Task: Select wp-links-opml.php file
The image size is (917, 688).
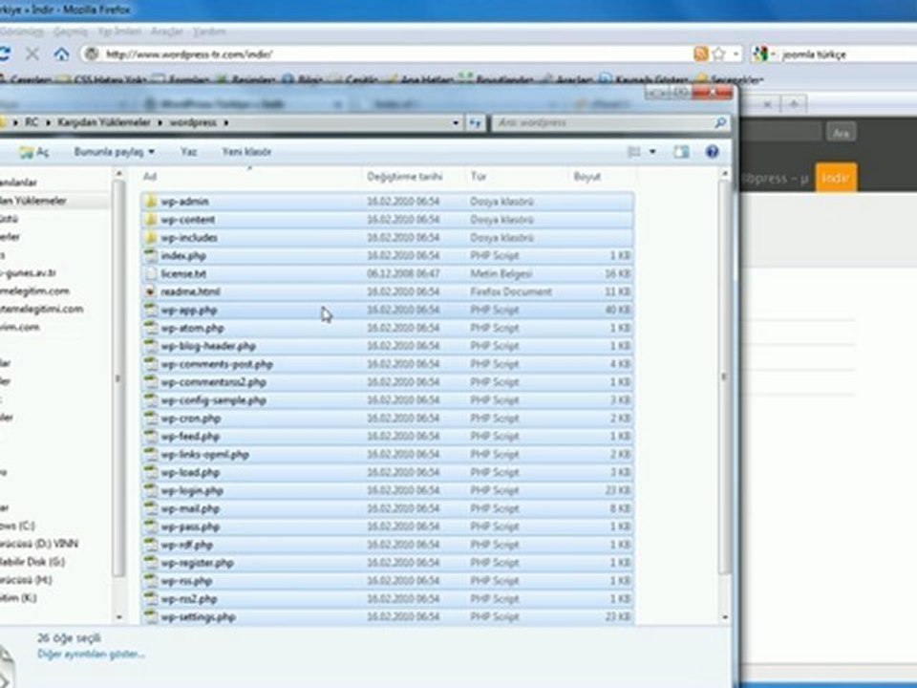Action: click(387, 455)
